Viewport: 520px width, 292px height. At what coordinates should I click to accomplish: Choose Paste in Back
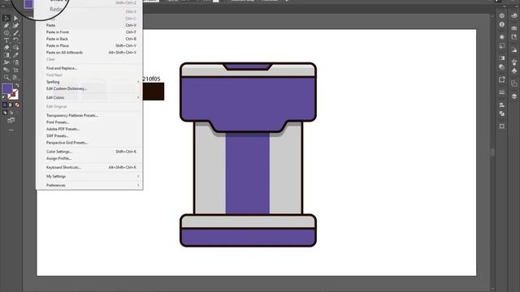[x=90, y=39]
